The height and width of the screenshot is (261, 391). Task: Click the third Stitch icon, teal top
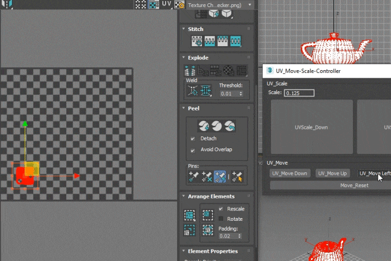coord(223,41)
